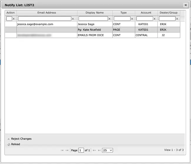Clear the Display Name filter
The height and width of the screenshot is (164, 191).
[x=110, y=19]
